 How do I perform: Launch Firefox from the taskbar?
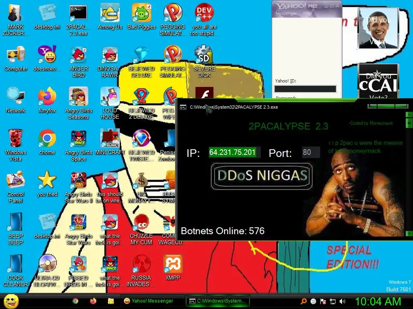pyautogui.click(x=93, y=301)
